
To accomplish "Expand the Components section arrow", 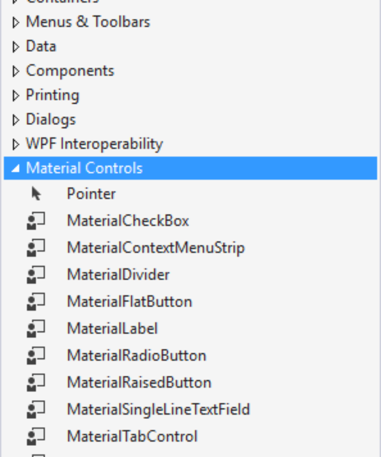I will [x=16, y=71].
